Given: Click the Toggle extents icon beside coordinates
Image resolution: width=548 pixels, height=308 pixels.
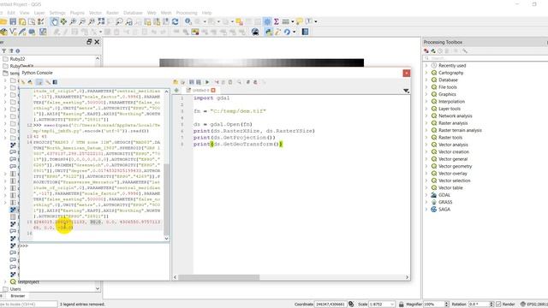Looking at the screenshot, I should (x=351, y=305).
